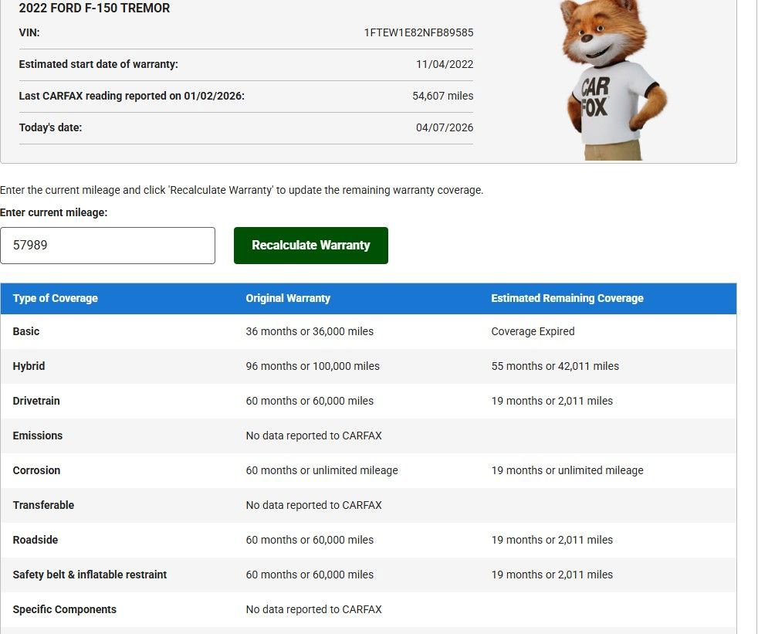The width and height of the screenshot is (758, 634).
Task: Click the warranty start date 11/04/2022
Action: pos(445,64)
